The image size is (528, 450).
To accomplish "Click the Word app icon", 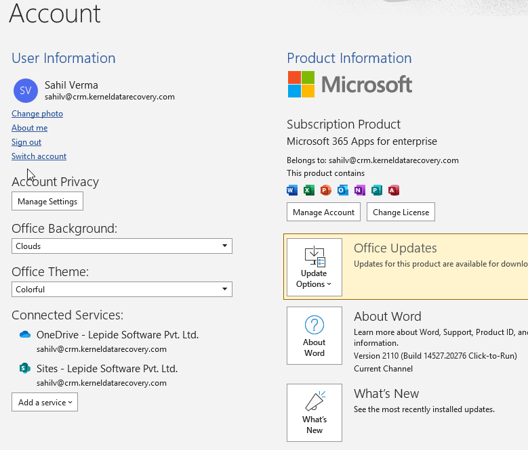I will coord(292,190).
